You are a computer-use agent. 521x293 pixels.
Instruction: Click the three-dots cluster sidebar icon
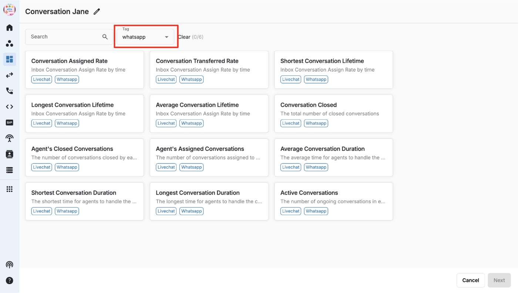click(10, 44)
